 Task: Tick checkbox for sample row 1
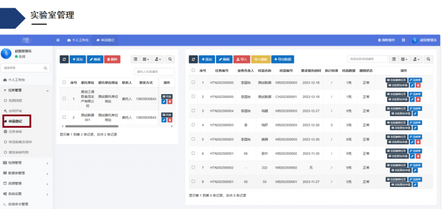click(x=193, y=82)
